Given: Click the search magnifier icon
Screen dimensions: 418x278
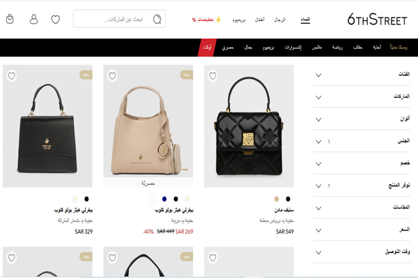Looking at the screenshot, I should [157, 19].
